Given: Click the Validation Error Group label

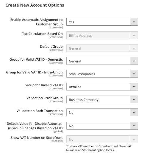Looking at the screenshot, I should [x=45, y=98].
